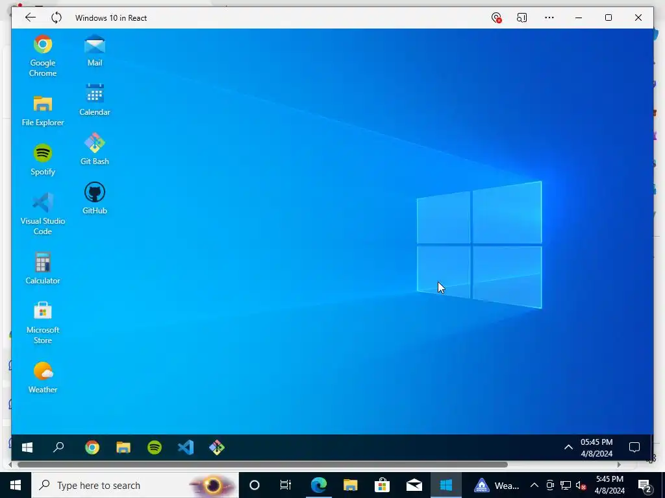Click the tracking prevention icon in title bar
This screenshot has width=665, height=498.
pos(496,18)
